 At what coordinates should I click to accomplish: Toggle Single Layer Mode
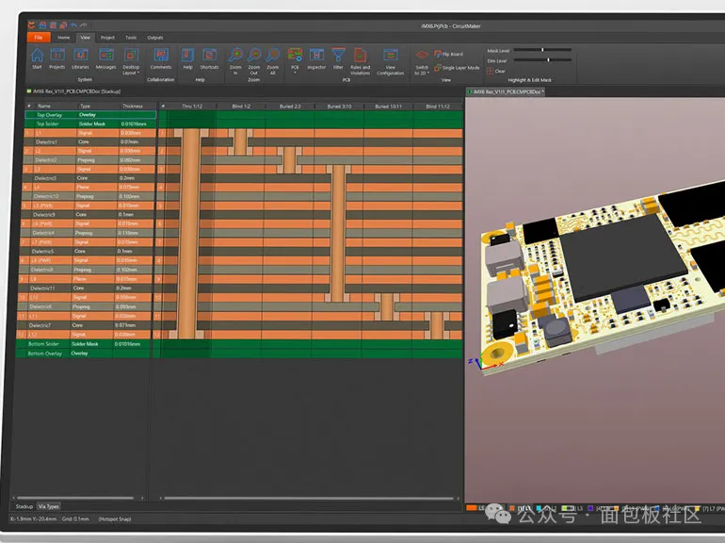tap(459, 68)
